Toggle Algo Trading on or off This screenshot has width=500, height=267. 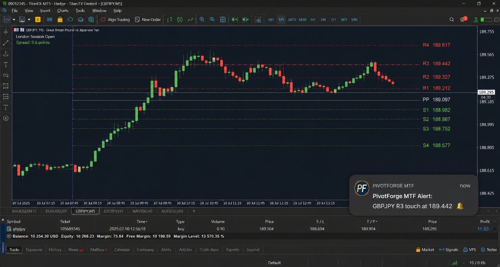[116, 19]
